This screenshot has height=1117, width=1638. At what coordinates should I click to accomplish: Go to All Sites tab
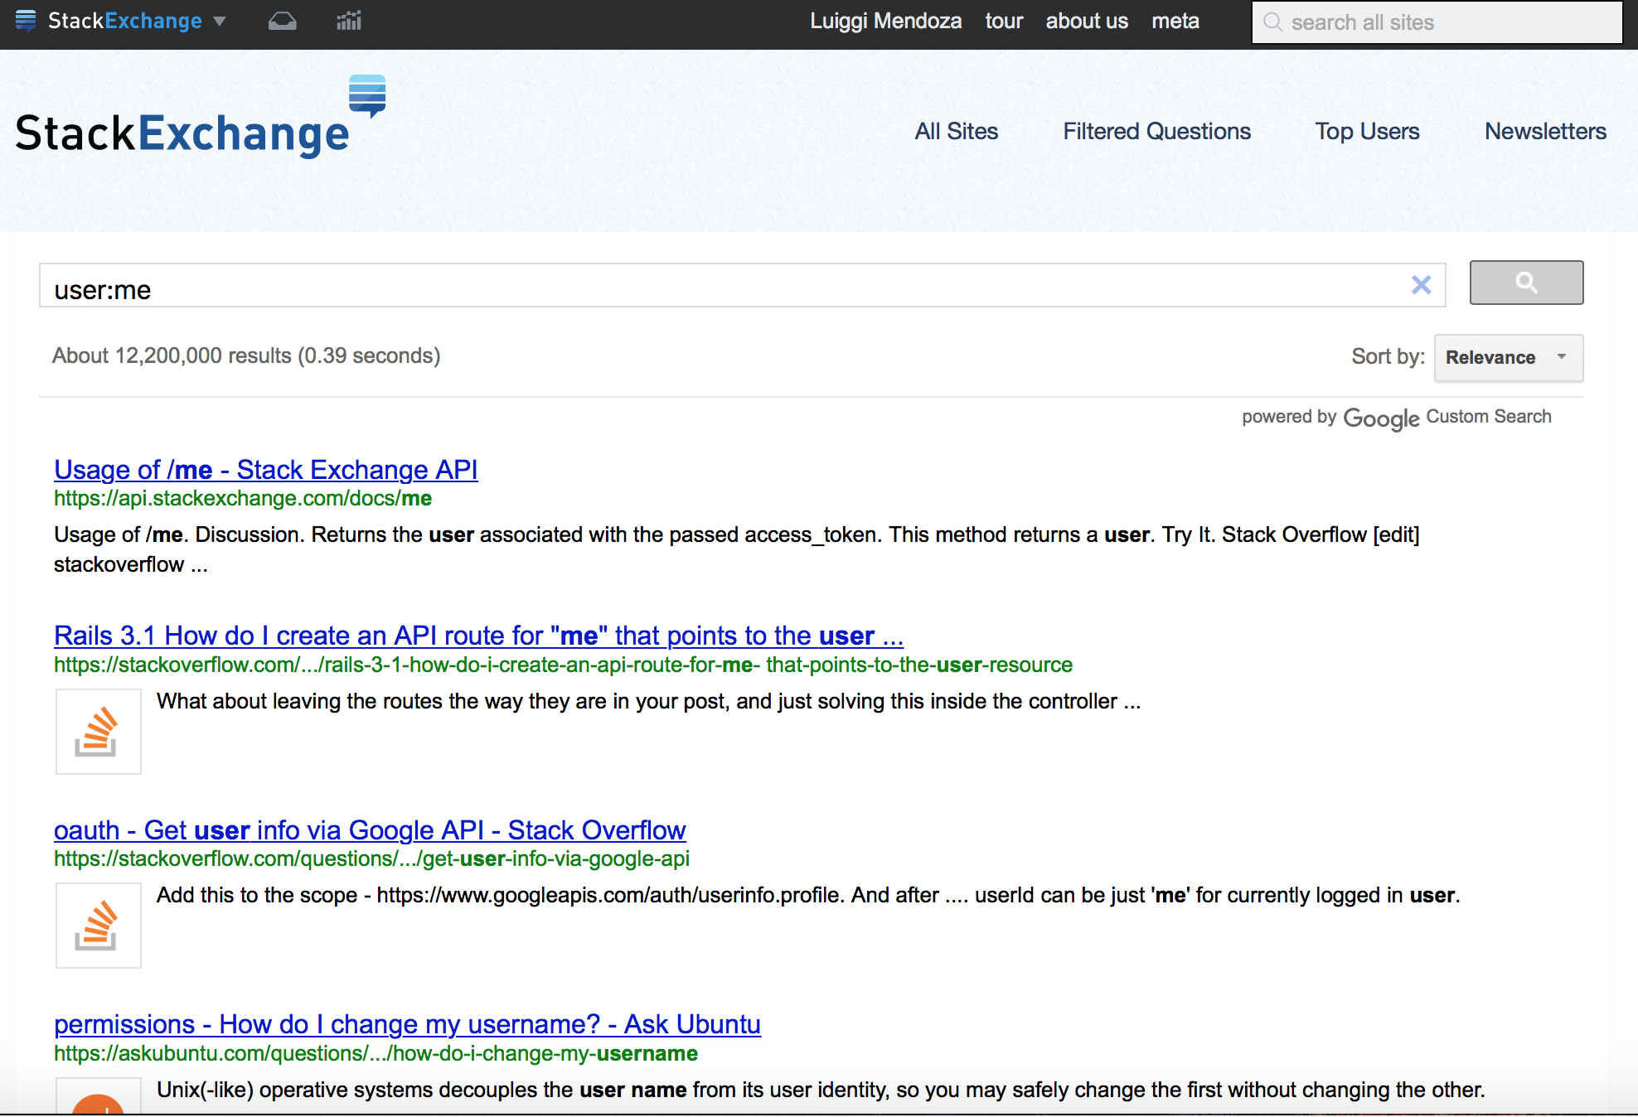click(956, 132)
